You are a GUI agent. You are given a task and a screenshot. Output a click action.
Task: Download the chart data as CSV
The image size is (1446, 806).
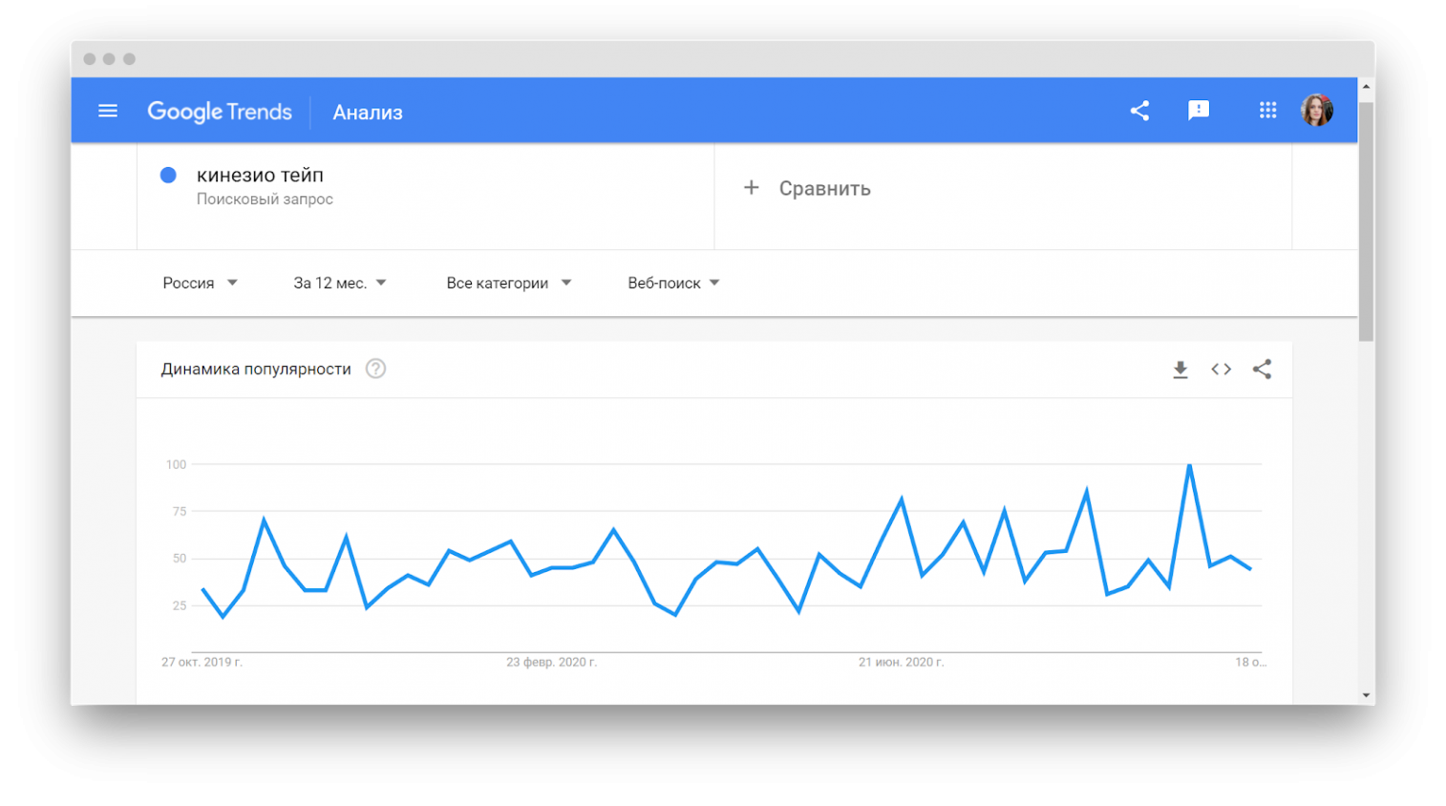(x=1180, y=370)
